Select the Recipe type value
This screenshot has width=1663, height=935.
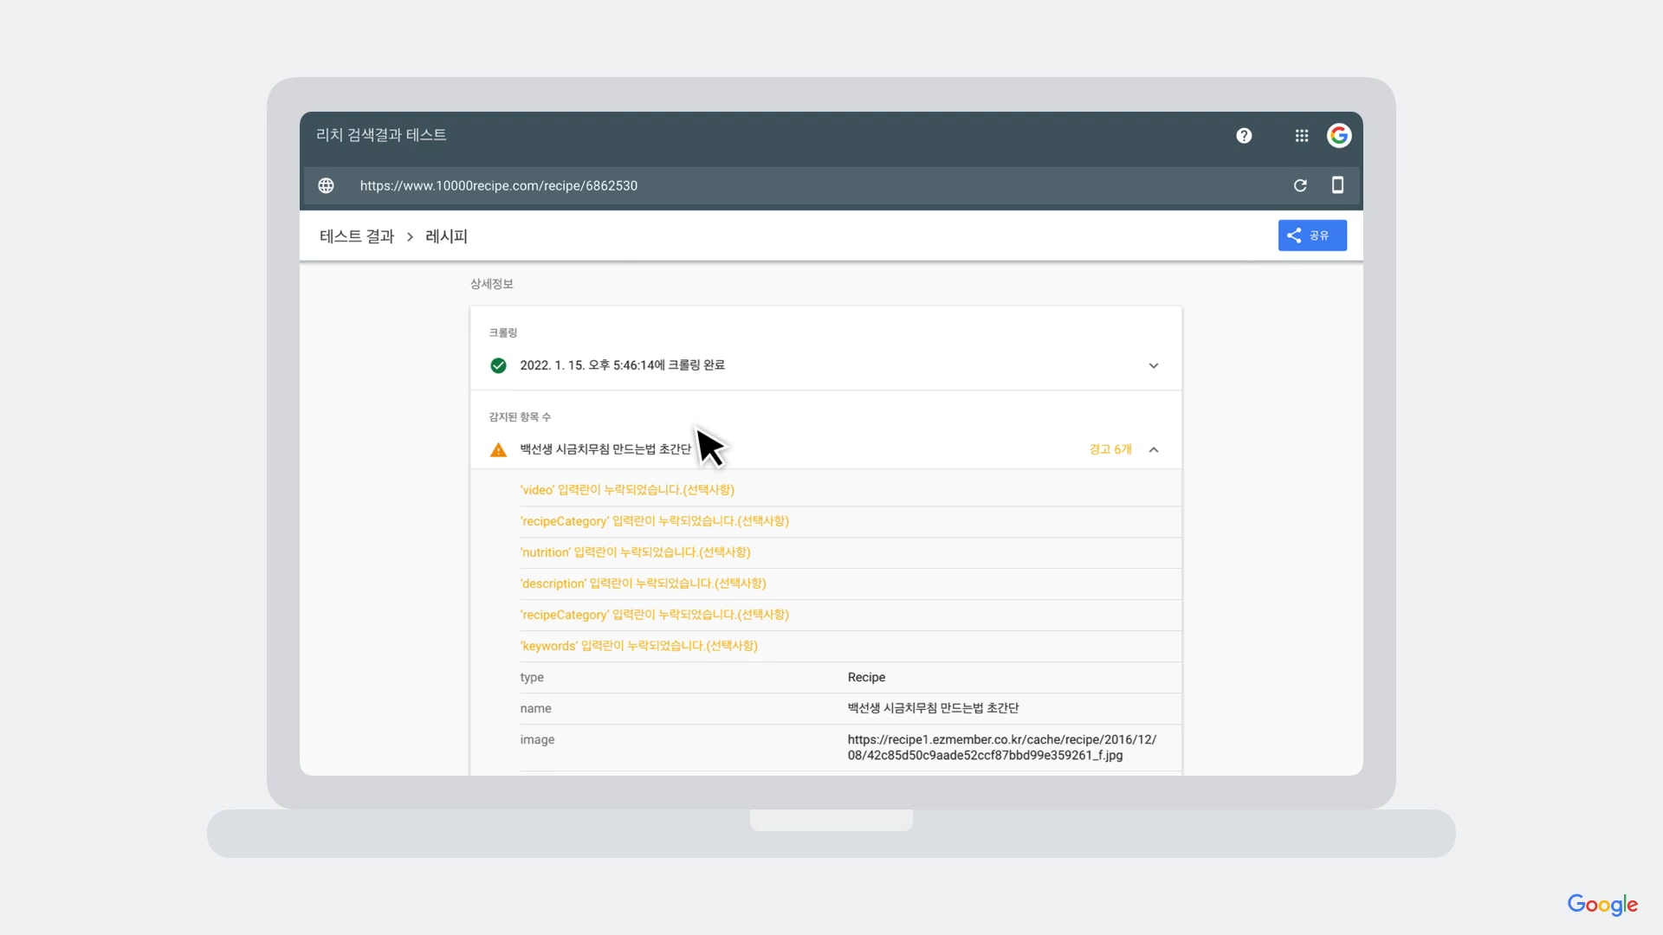866,677
